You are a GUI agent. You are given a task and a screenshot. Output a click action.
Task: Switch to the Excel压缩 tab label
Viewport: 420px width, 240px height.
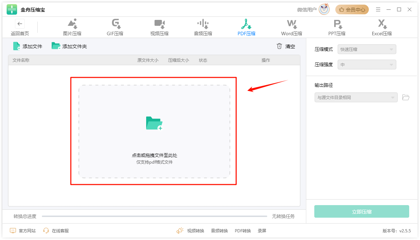382,33
